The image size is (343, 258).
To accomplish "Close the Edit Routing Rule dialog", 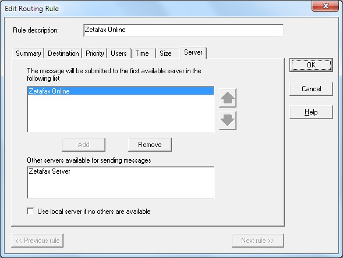I will 325,6.
